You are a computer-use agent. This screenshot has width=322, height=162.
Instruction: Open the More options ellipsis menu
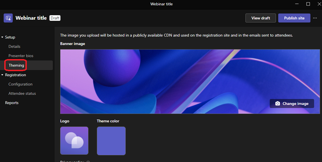315,18
